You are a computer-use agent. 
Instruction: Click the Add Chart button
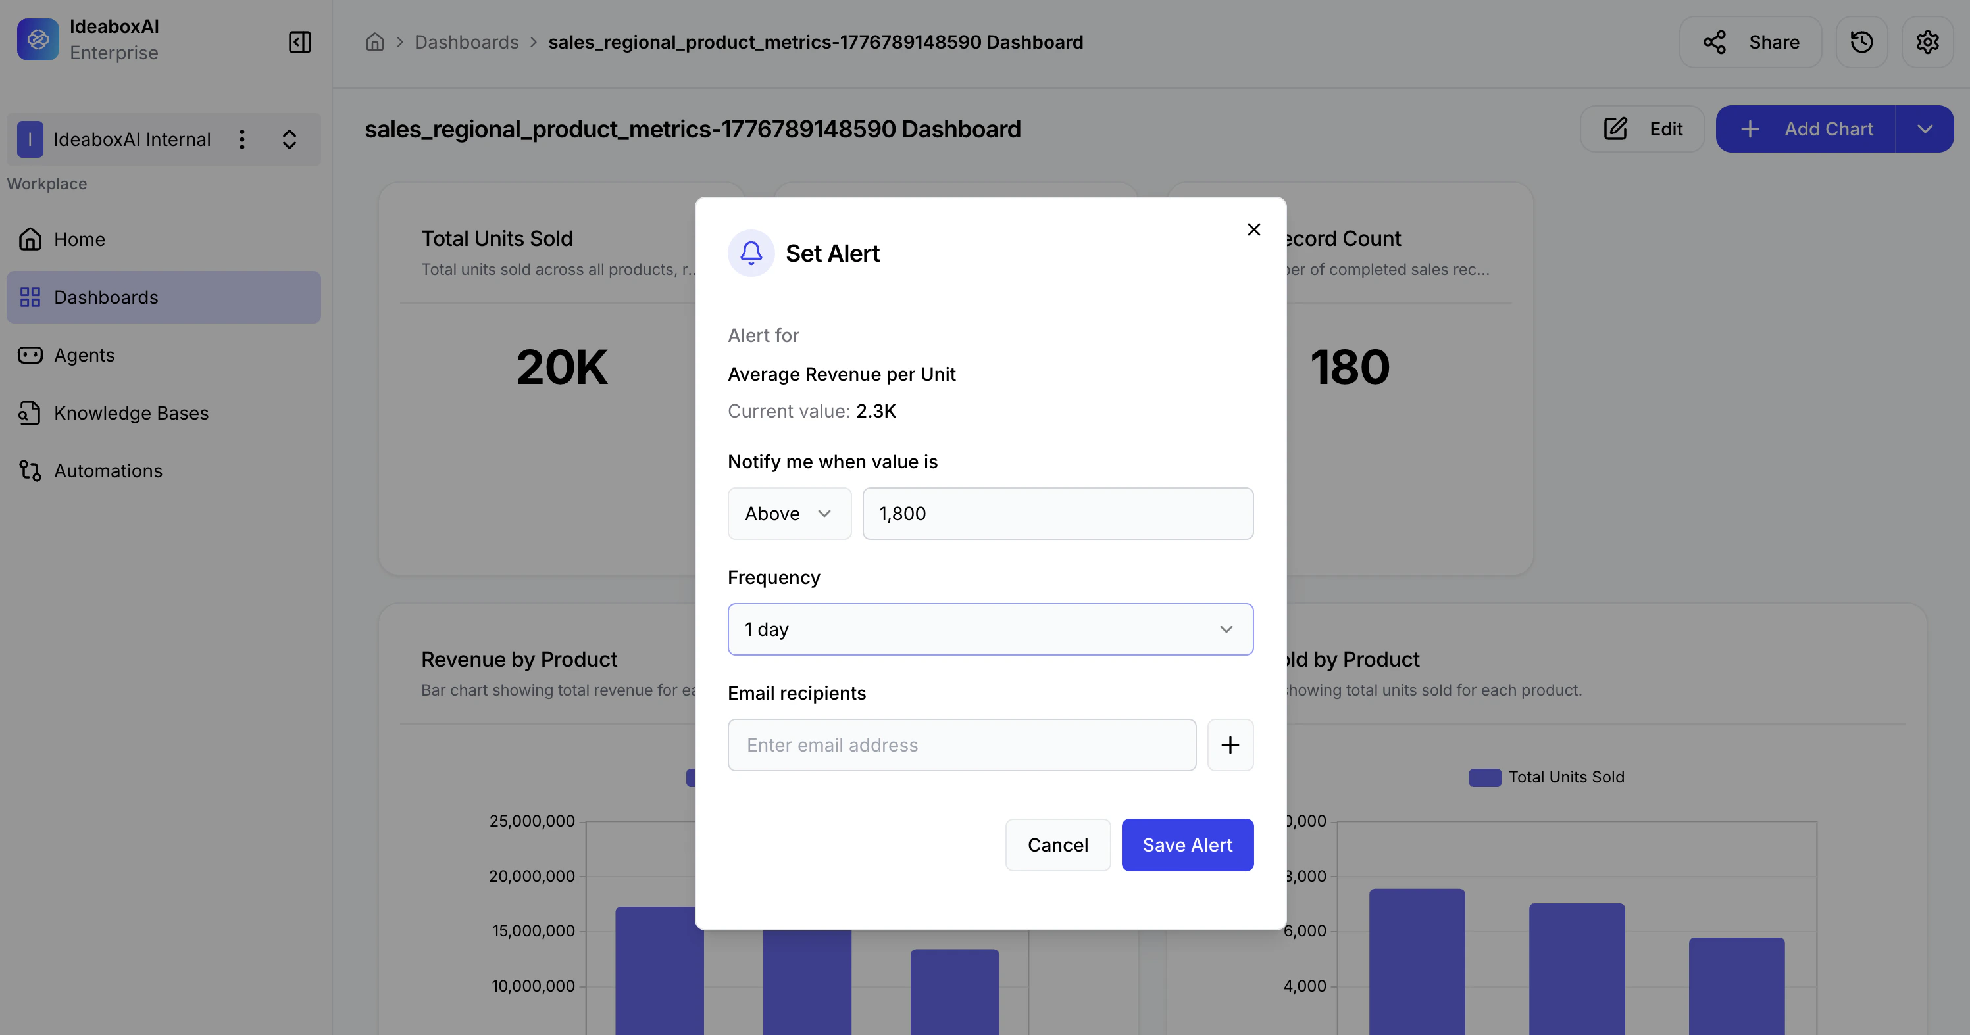[x=1806, y=128]
